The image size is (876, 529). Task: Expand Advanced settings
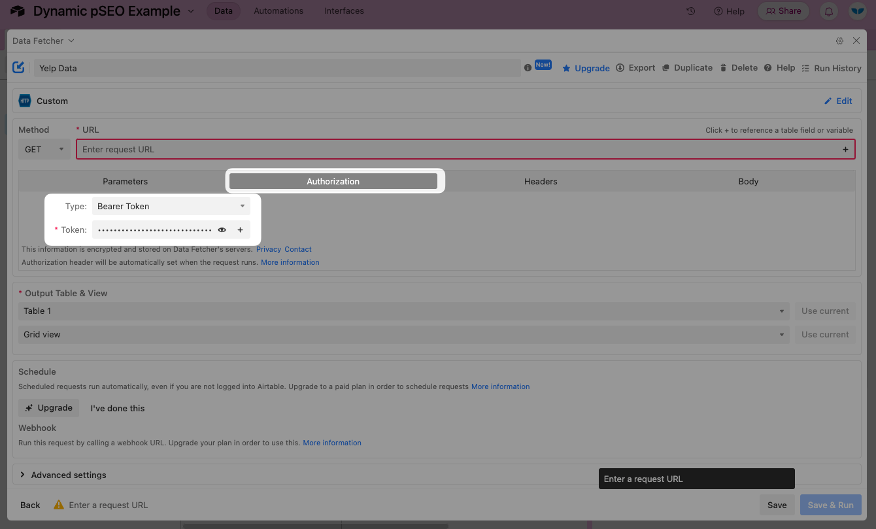tap(63, 475)
